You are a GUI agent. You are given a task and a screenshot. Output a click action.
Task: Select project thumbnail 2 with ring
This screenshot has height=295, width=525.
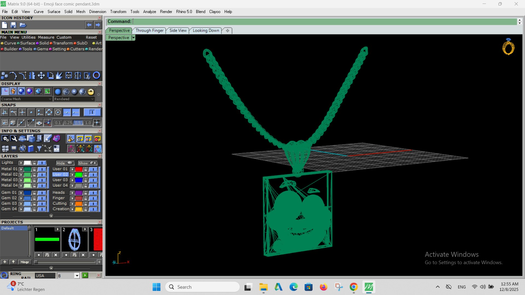(74, 240)
